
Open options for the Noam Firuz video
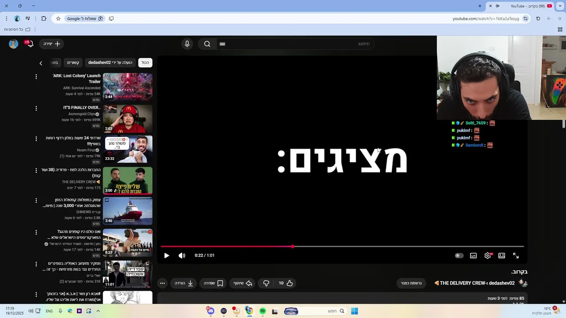tap(36, 139)
